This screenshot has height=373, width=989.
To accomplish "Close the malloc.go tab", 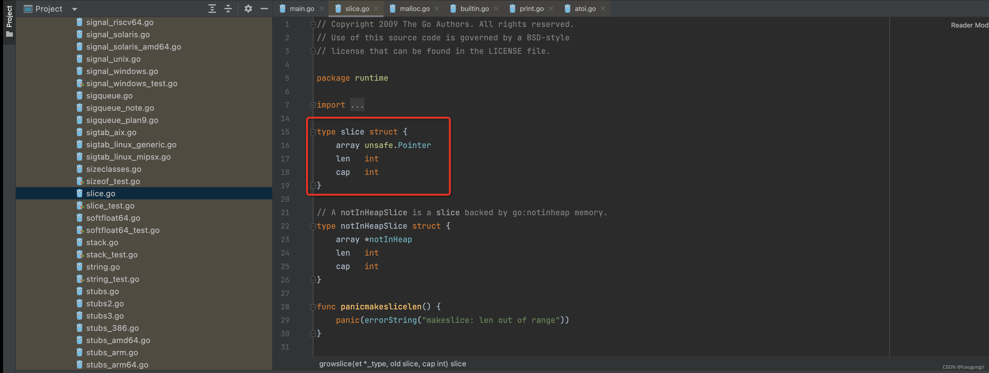I will click(x=437, y=9).
